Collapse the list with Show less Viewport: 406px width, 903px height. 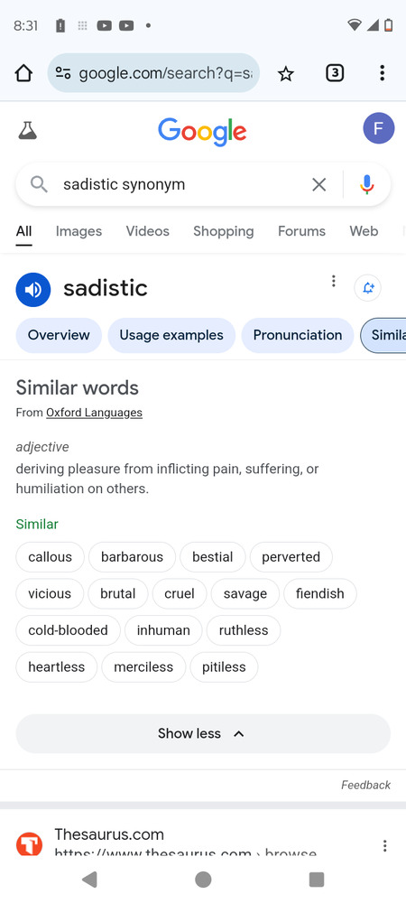click(x=203, y=733)
